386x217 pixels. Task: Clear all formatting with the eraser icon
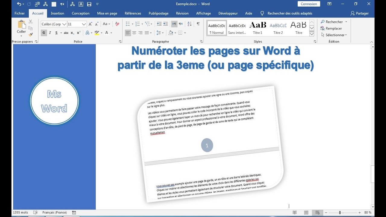tap(117, 24)
